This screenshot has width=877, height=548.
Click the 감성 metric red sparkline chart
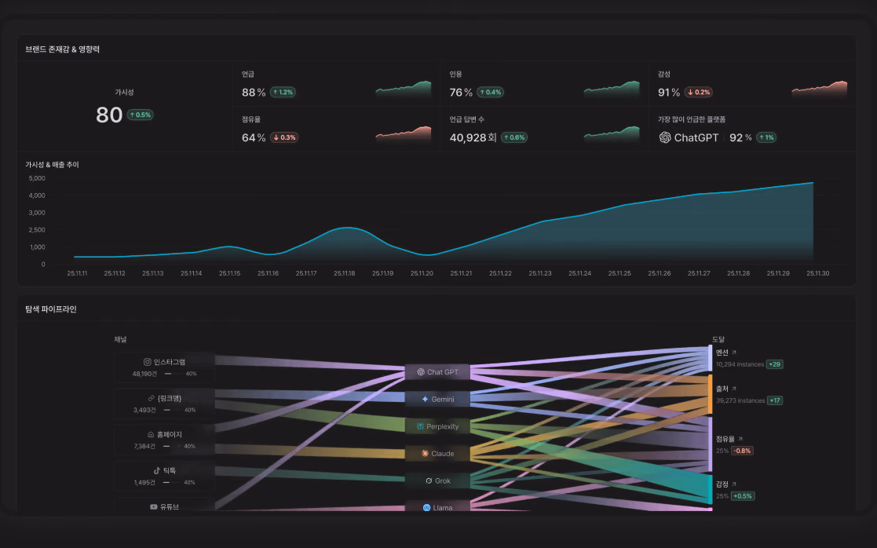820,90
